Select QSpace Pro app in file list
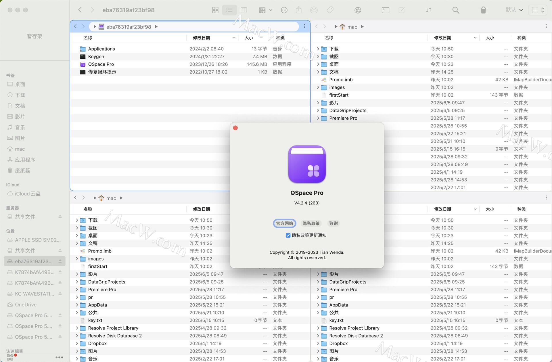The width and height of the screenshot is (552, 362). coord(190,64)
